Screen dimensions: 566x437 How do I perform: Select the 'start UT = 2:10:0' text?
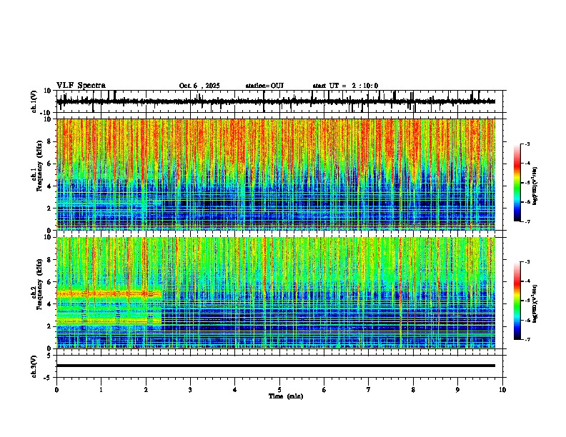click(345, 86)
